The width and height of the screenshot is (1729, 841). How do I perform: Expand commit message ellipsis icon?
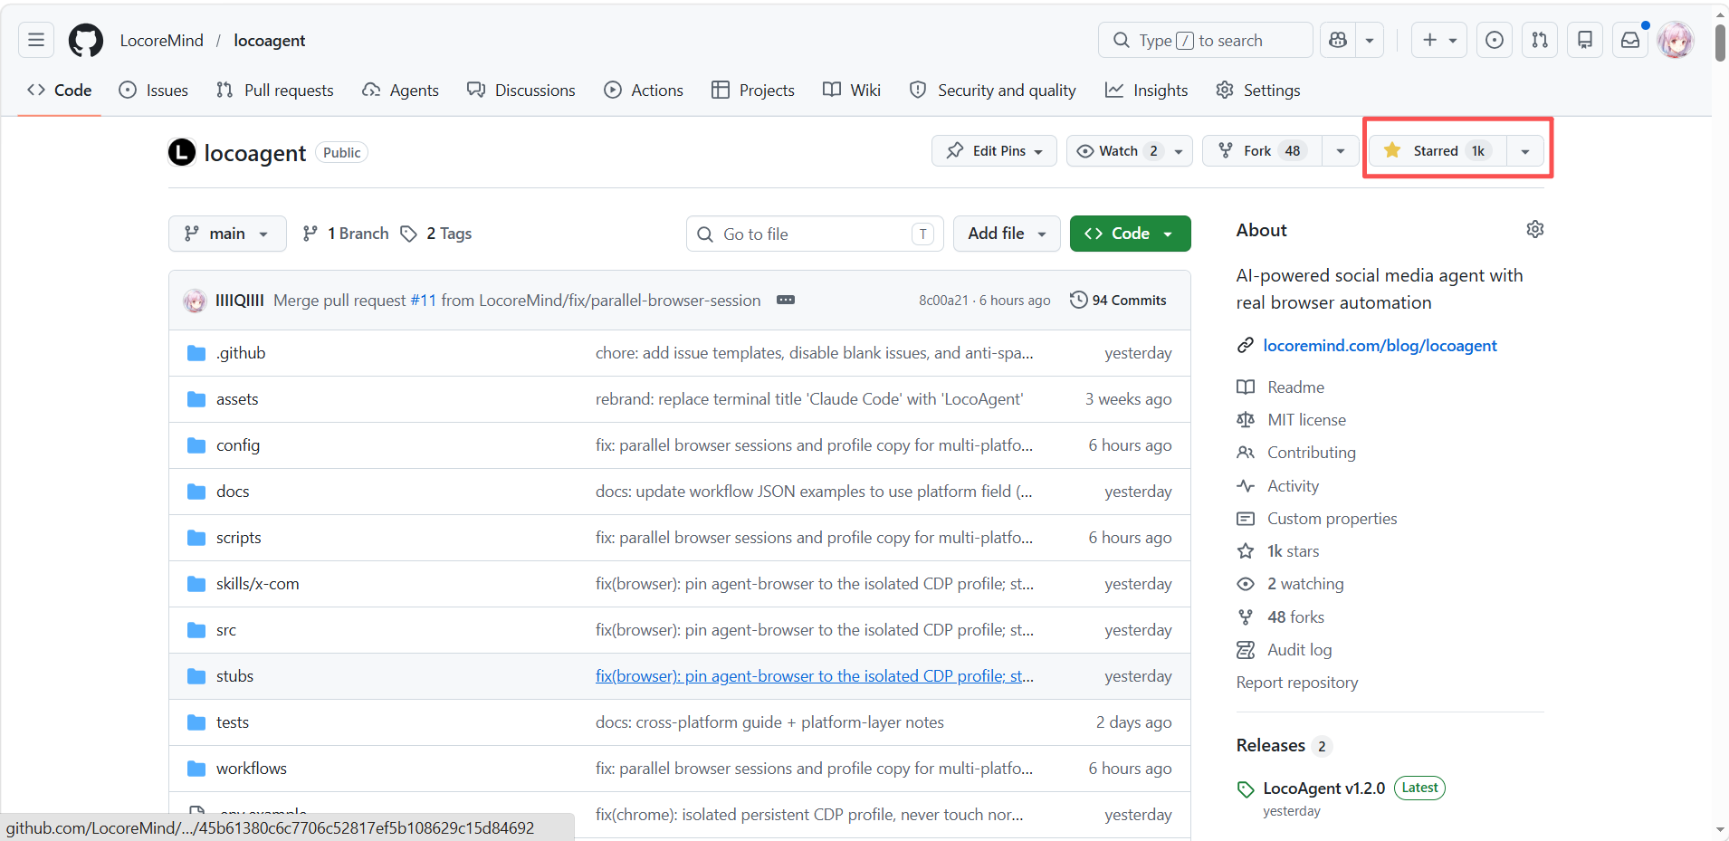pos(786,300)
